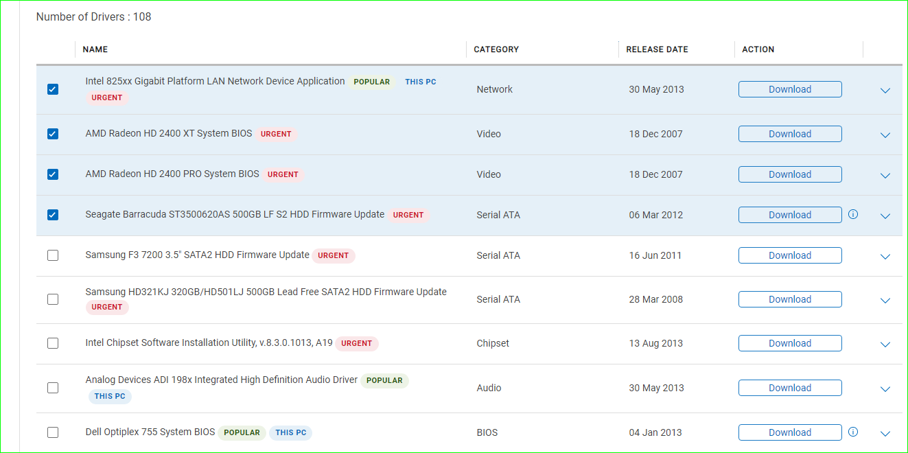The image size is (908, 453).
Task: Click the AMD Radeon HD 2400 XT System BIOS name
Action: tap(169, 133)
